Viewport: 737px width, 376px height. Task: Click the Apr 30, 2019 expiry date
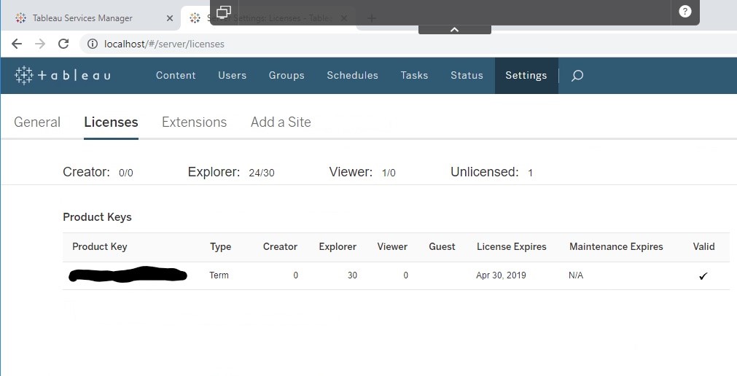click(x=501, y=275)
